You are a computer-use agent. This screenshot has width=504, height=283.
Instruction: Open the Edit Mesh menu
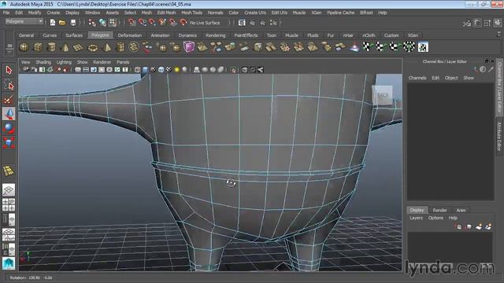coord(166,13)
